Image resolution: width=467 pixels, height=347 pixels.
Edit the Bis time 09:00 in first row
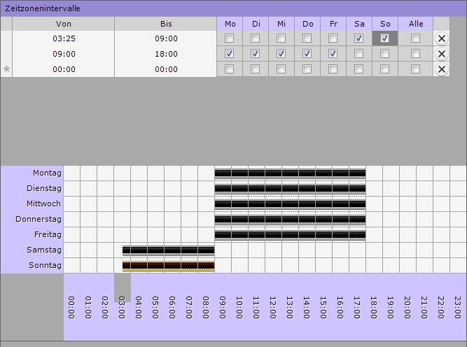[166, 38]
